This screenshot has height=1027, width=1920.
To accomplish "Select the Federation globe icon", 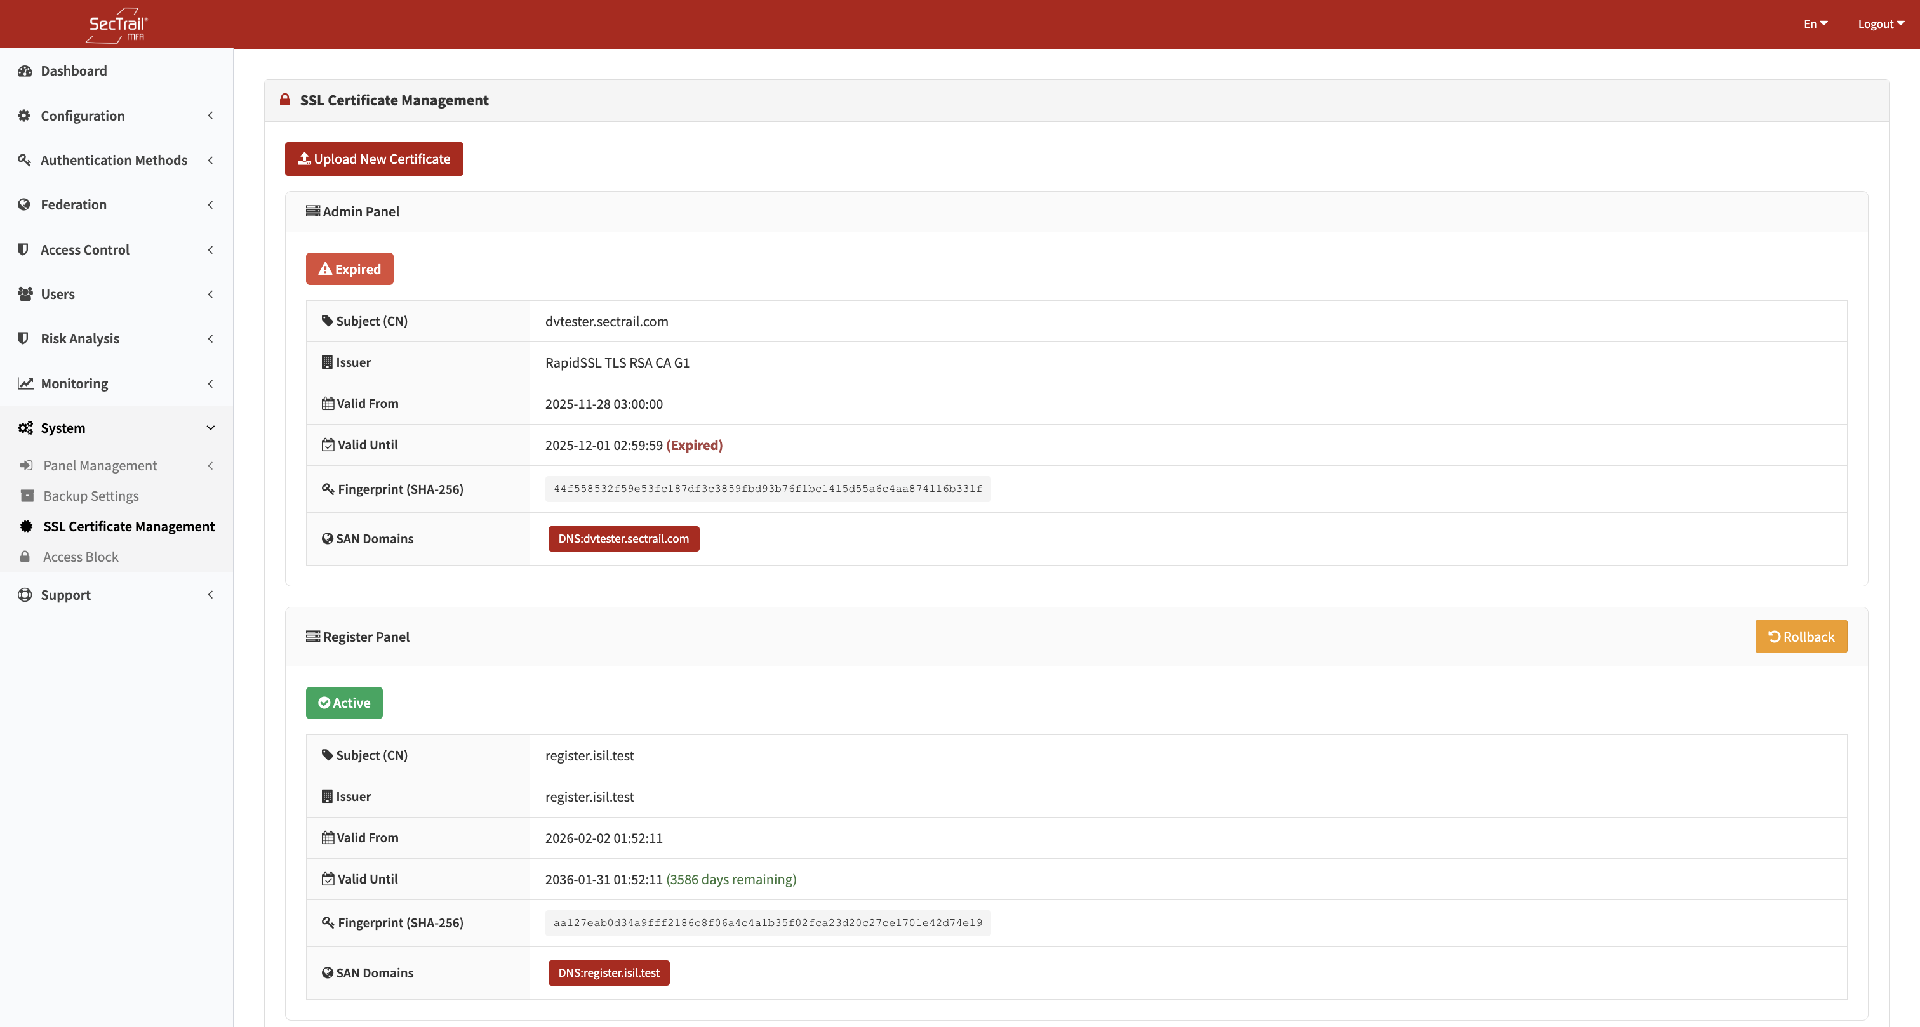I will (x=23, y=204).
